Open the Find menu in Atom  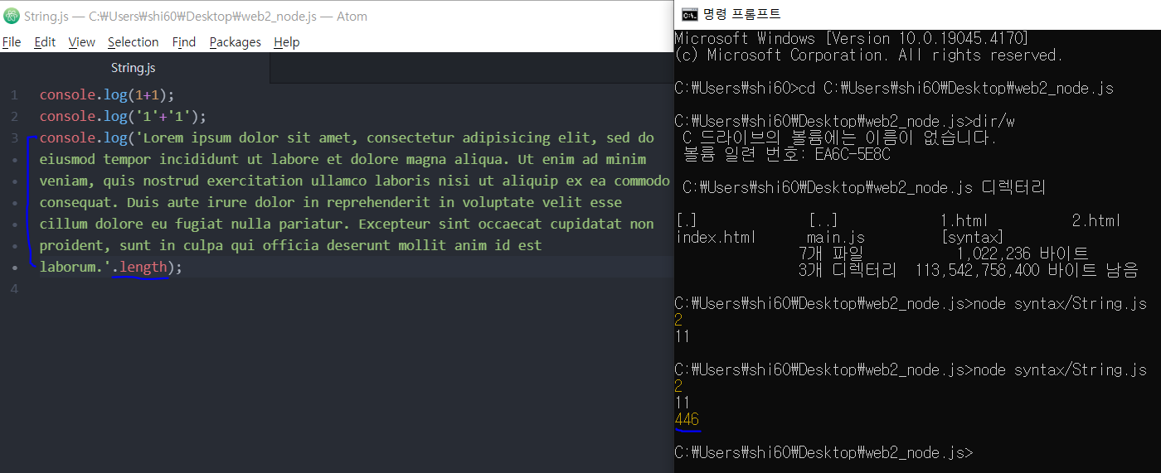coord(184,42)
